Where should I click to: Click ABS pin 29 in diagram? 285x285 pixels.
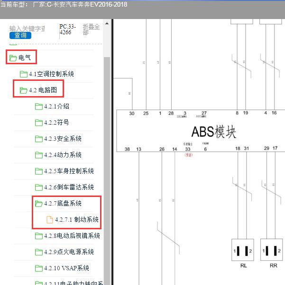tap(267, 148)
